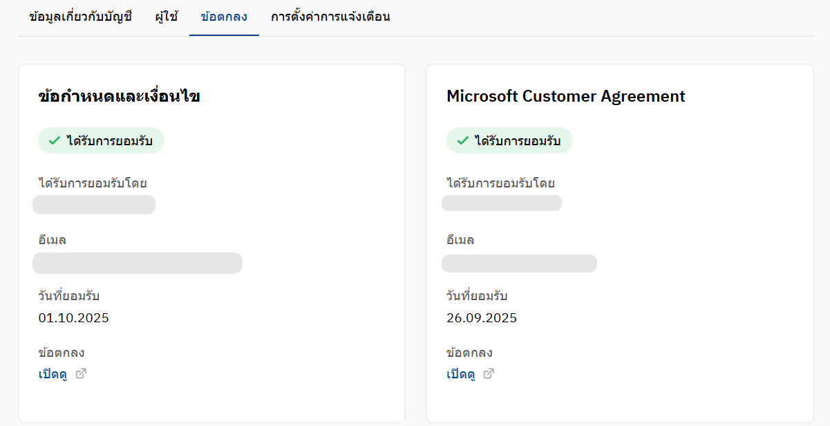830x426 pixels.
Task: Switch to the ผู้ใช้ tab
Action: coord(167,17)
